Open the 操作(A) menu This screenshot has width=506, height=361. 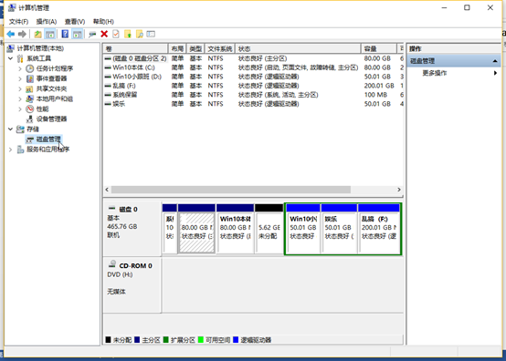coord(47,22)
